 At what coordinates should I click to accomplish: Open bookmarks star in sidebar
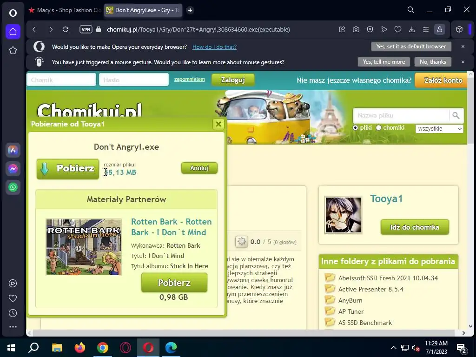point(13,50)
